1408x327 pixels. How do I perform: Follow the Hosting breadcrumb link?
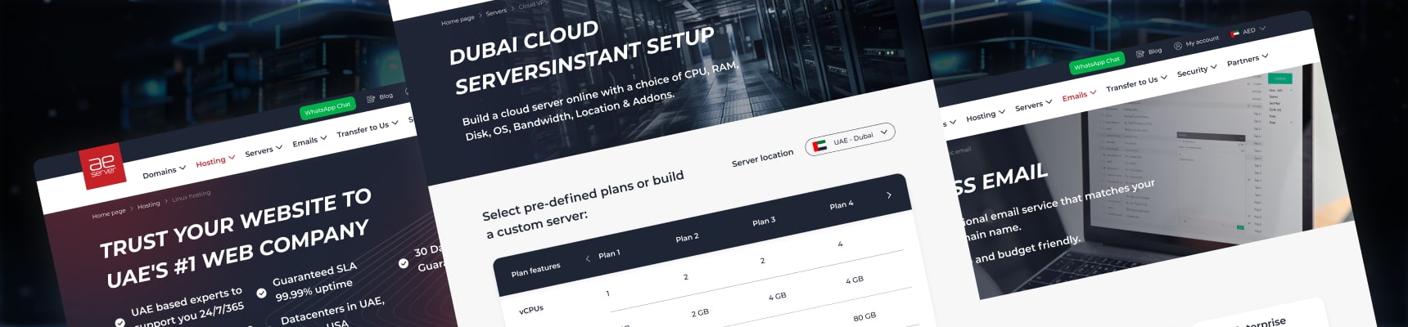148,205
